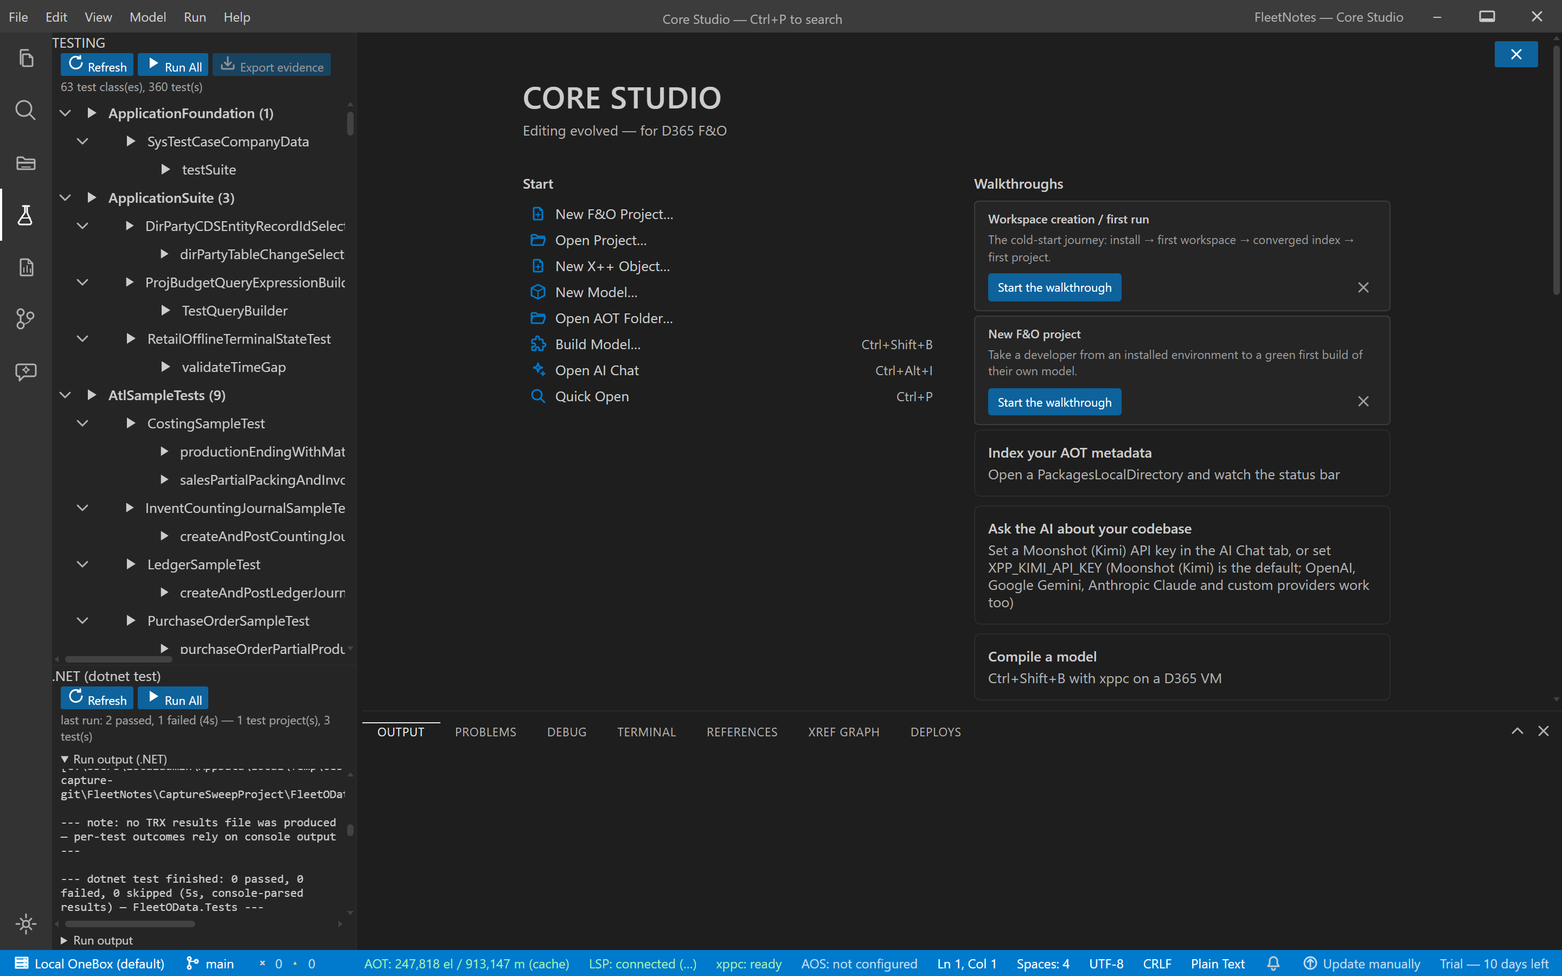1562x976 pixels.
Task: Click Run All in .NET dotnet test section
Action: click(x=173, y=698)
